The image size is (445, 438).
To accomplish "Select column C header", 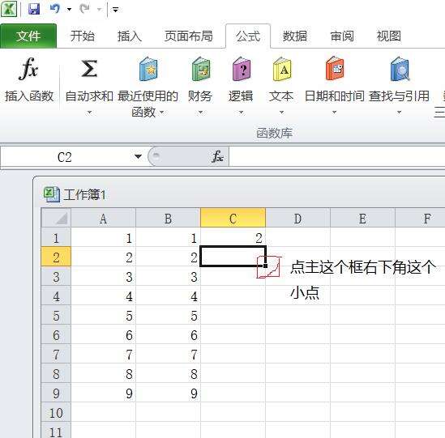I will (233, 219).
